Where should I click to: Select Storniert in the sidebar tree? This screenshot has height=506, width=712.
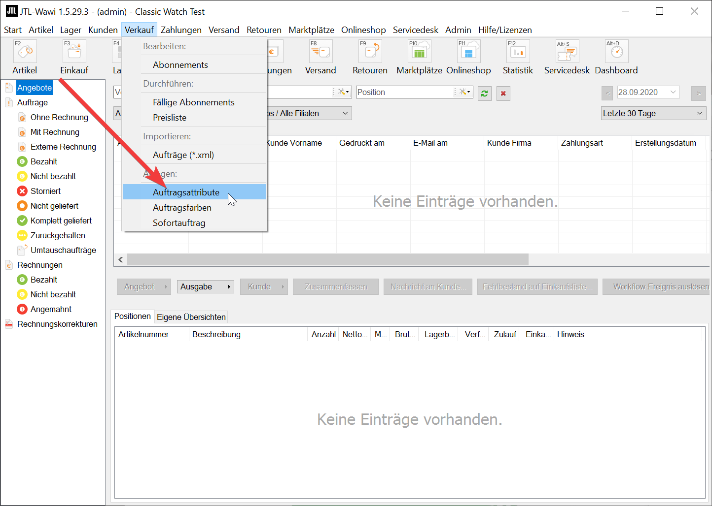[x=45, y=191]
